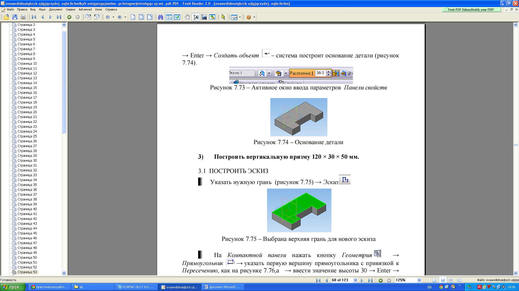This screenshot has height=291, width=519.
Task: Select Страница 2 in pages panel
Action: click(x=26, y=25)
